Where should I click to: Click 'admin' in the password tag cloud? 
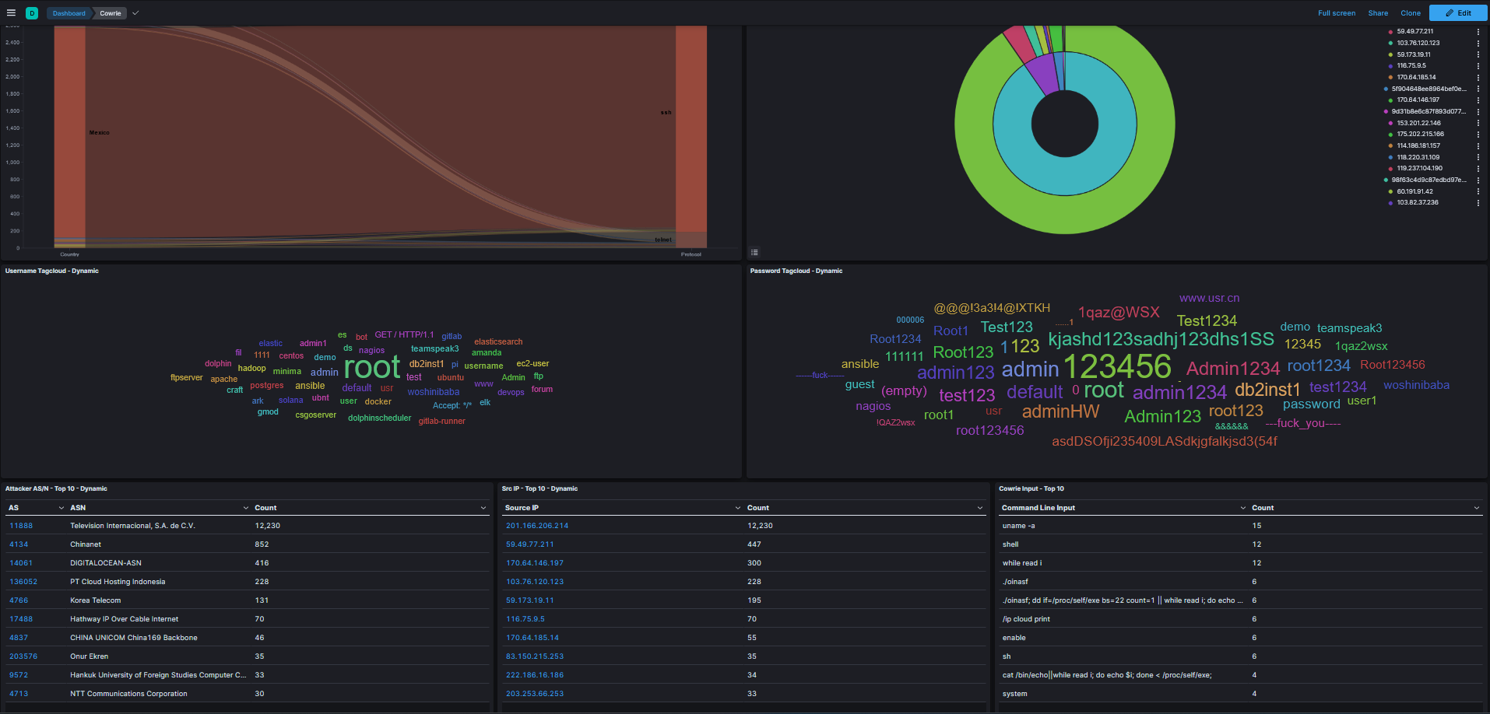1030,369
